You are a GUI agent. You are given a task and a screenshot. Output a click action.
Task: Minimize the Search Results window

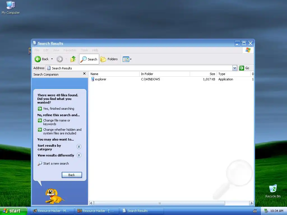(237, 43)
